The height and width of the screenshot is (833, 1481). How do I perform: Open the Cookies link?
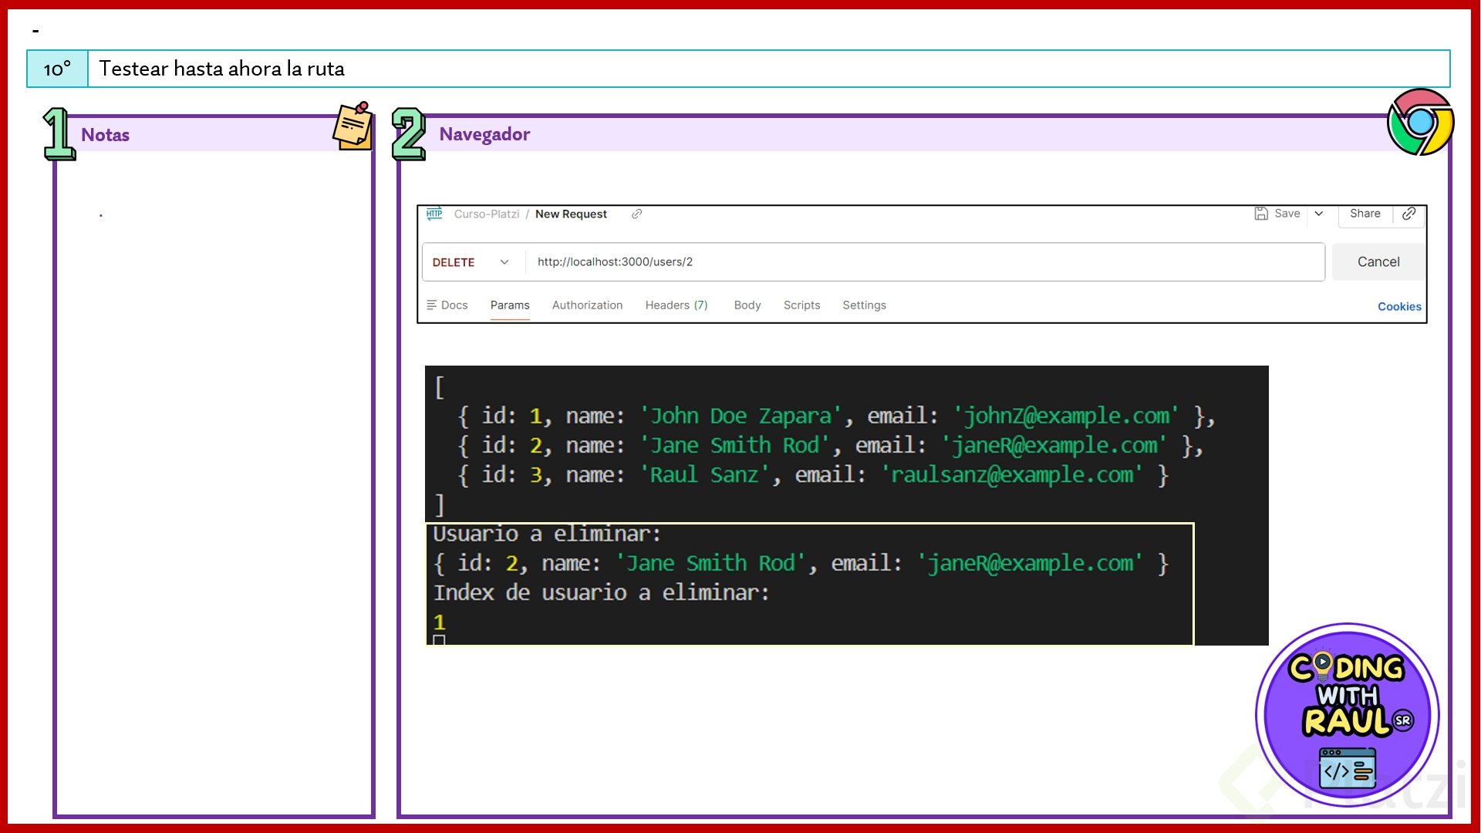click(1398, 307)
